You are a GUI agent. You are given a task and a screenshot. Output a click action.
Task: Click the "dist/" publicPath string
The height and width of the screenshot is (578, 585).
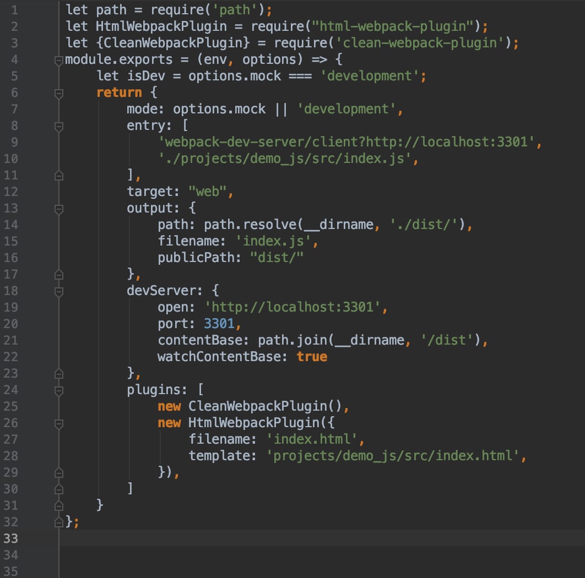click(x=277, y=258)
